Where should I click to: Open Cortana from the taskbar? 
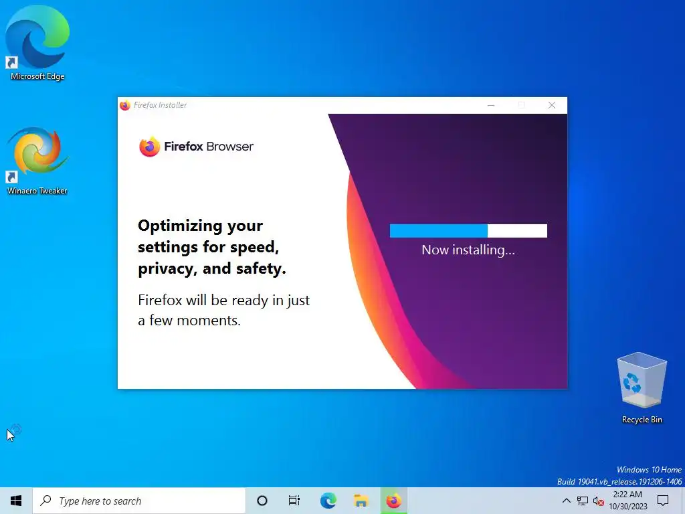click(262, 501)
